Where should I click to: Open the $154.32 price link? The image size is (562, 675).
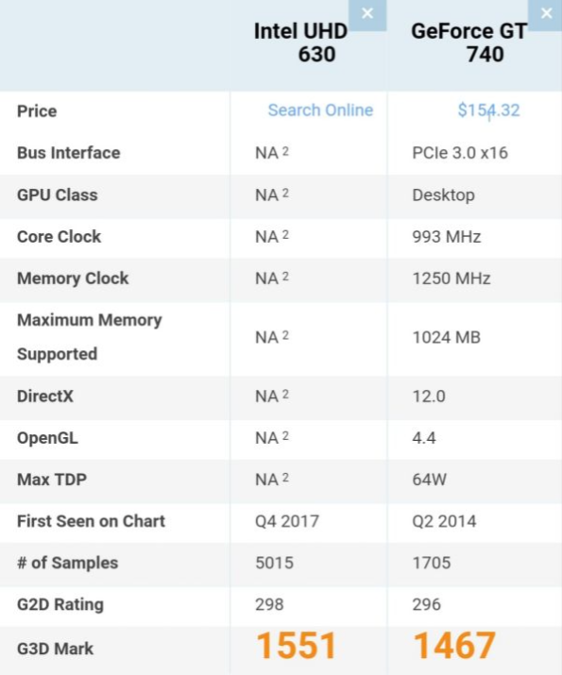point(488,110)
